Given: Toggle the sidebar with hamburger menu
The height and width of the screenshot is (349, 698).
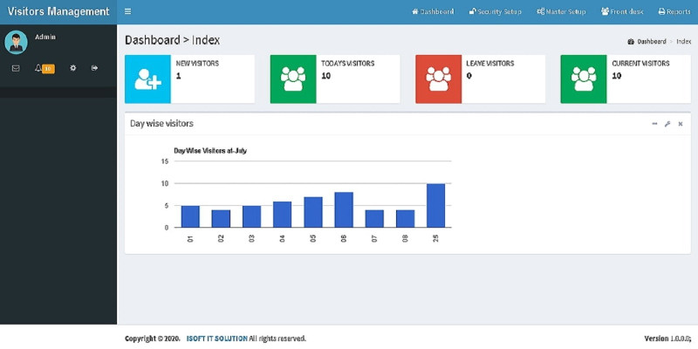Looking at the screenshot, I should tap(128, 12).
